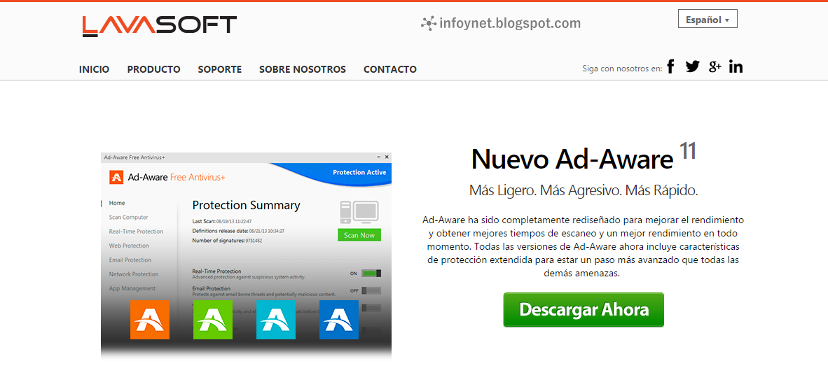Screen dimensions: 828x389
Task: Click the Protection Summary title
Action: (246, 205)
